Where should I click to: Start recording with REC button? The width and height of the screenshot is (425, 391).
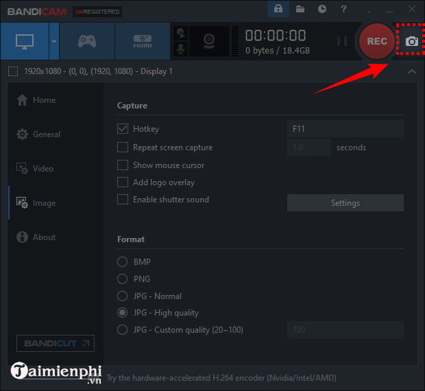coord(377,41)
